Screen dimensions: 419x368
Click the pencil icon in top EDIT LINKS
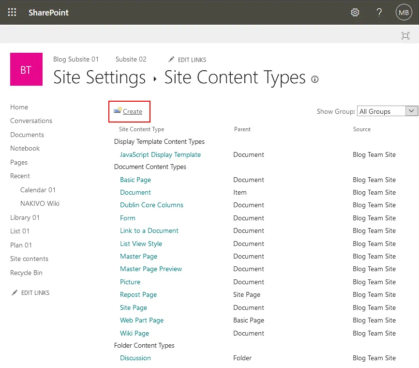click(171, 60)
